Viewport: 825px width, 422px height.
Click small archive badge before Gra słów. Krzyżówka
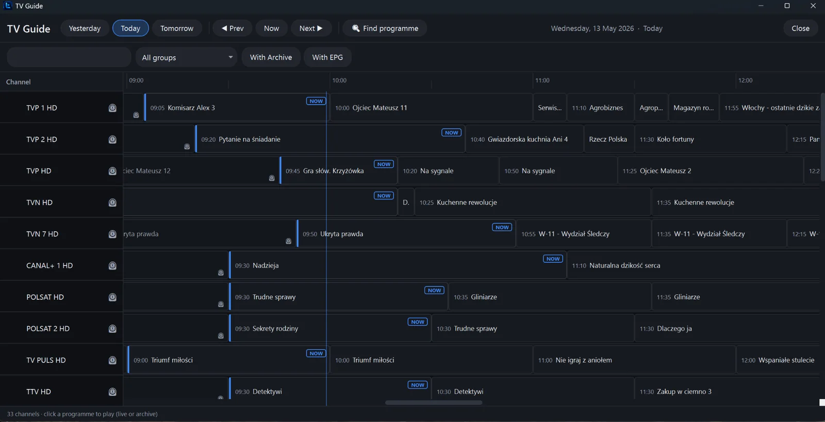point(272,178)
